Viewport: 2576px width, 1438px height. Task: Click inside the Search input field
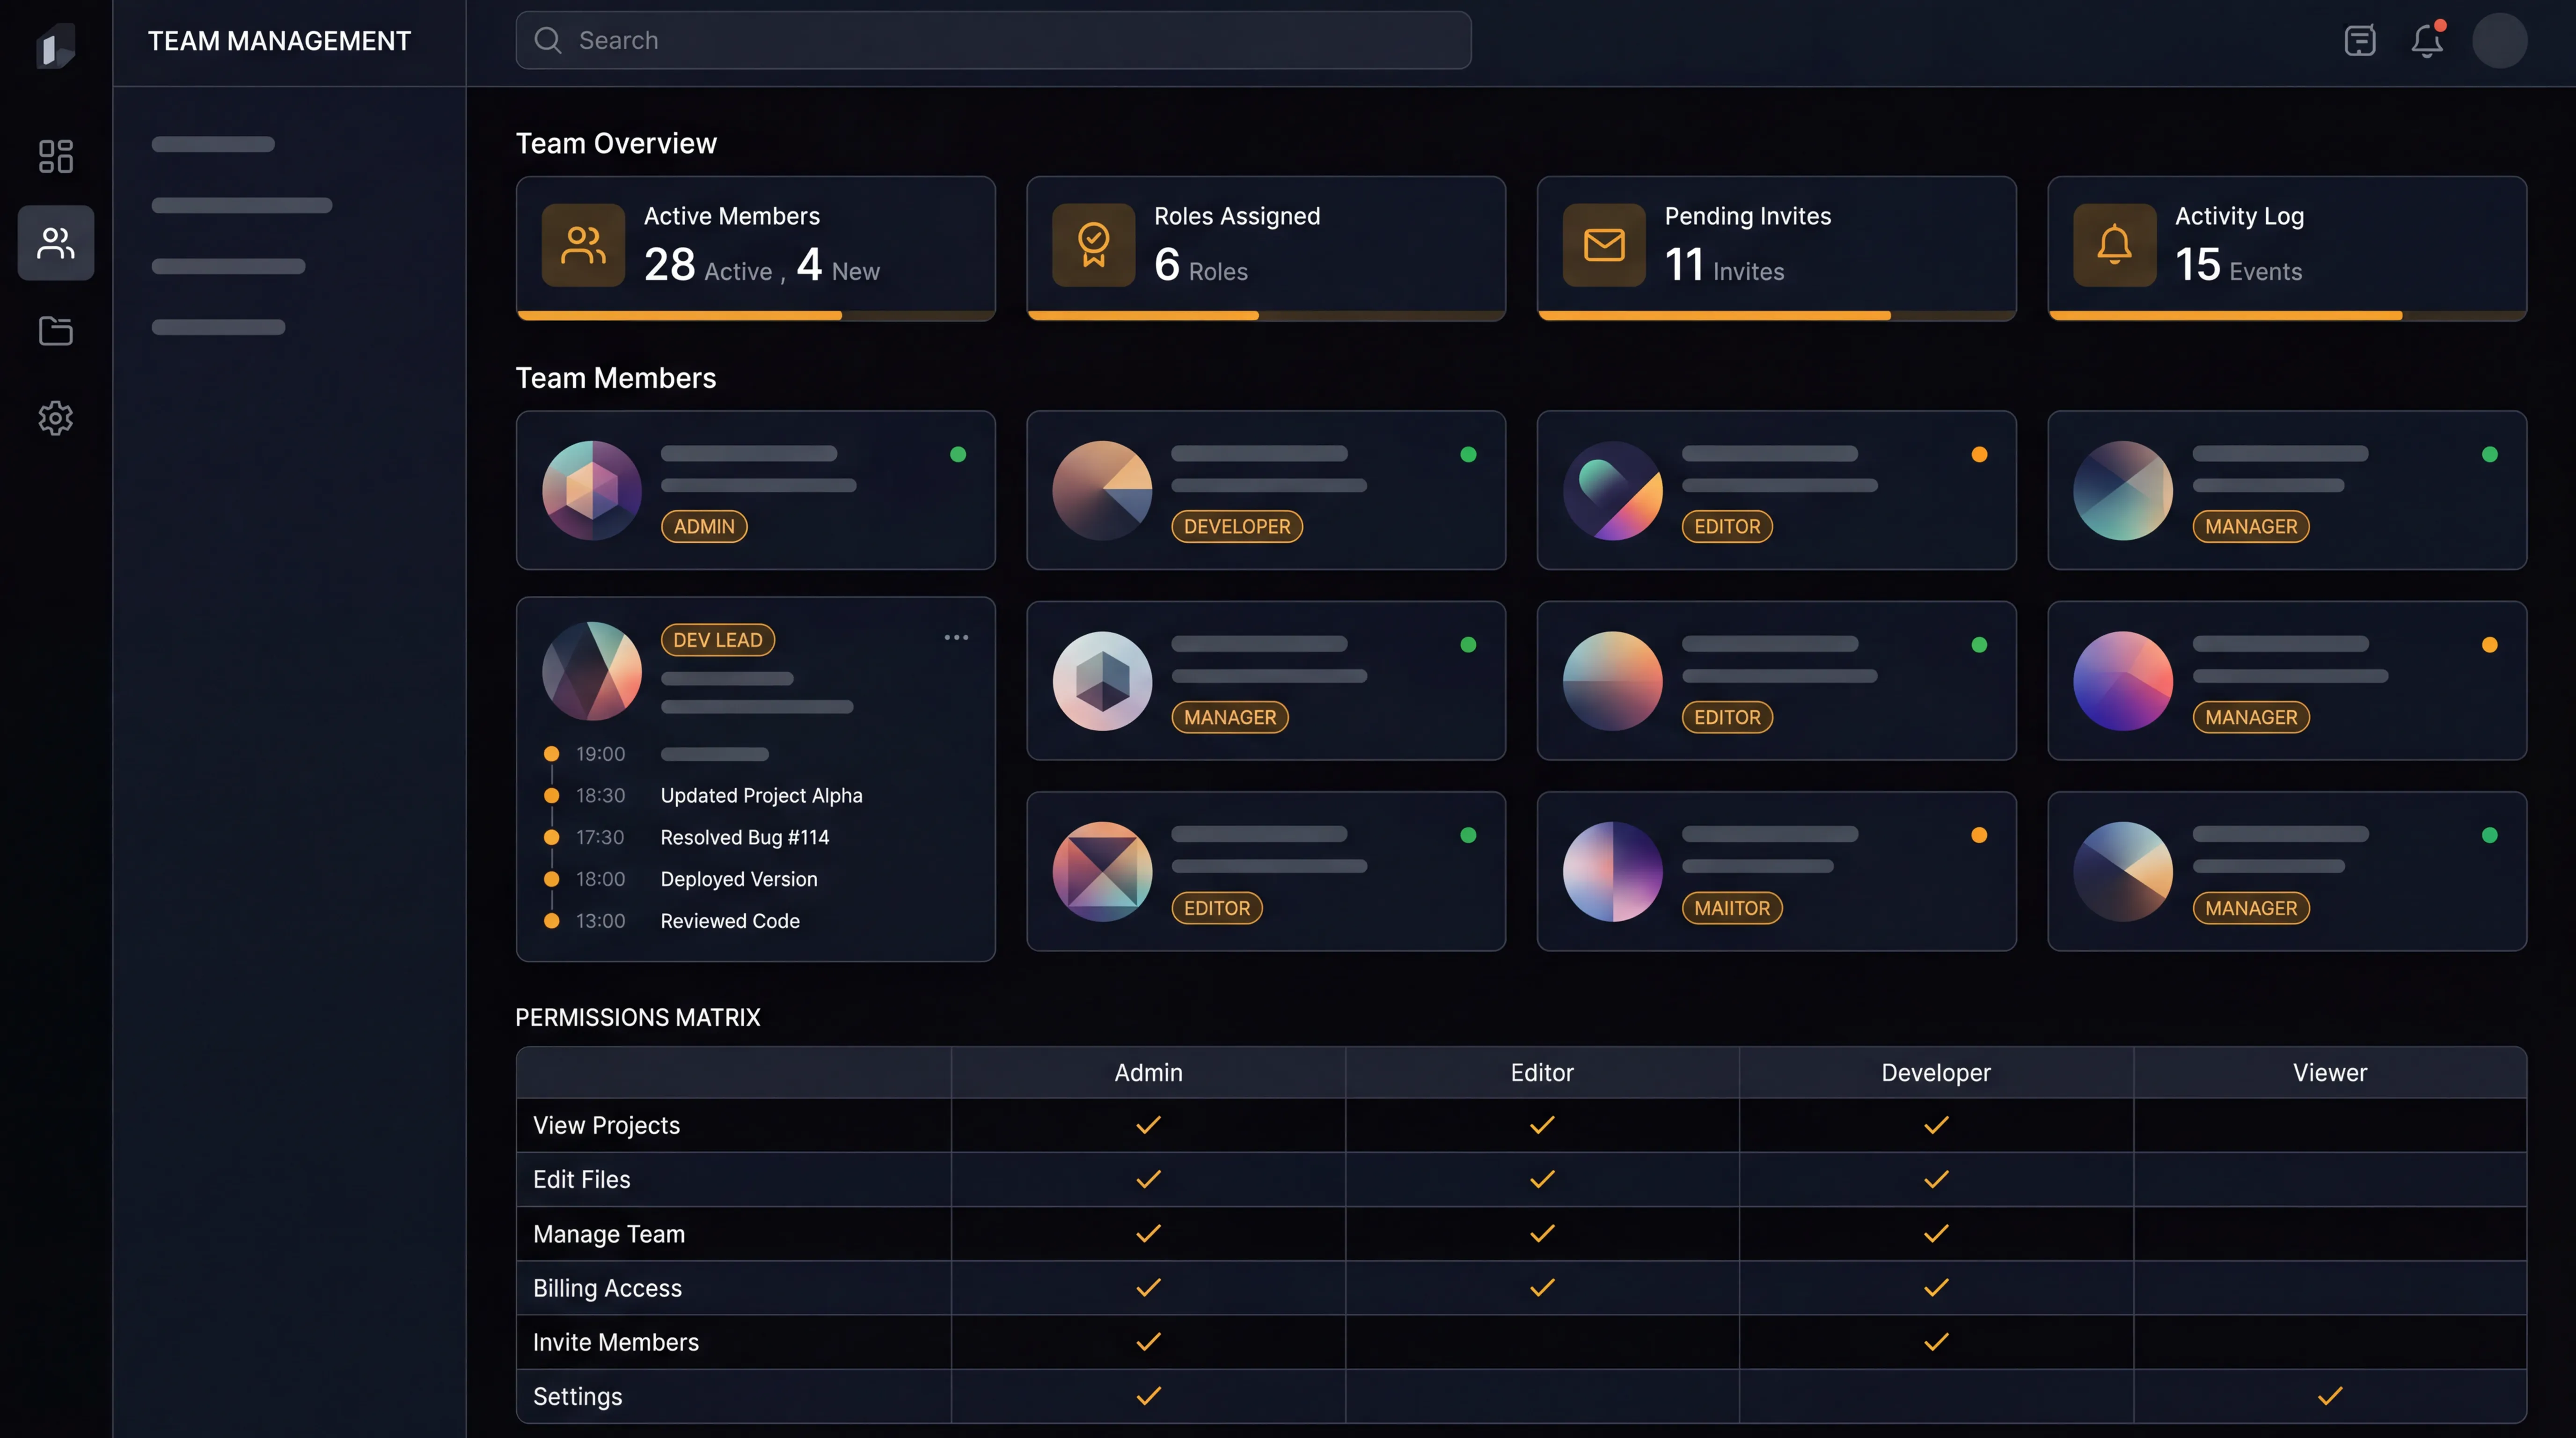991,40
